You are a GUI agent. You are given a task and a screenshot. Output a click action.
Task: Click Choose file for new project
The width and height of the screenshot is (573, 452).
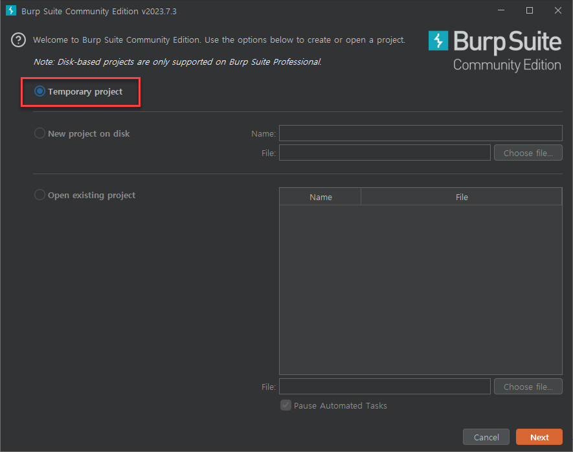(528, 152)
